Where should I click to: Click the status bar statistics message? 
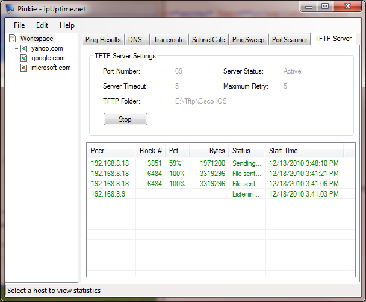(54, 291)
